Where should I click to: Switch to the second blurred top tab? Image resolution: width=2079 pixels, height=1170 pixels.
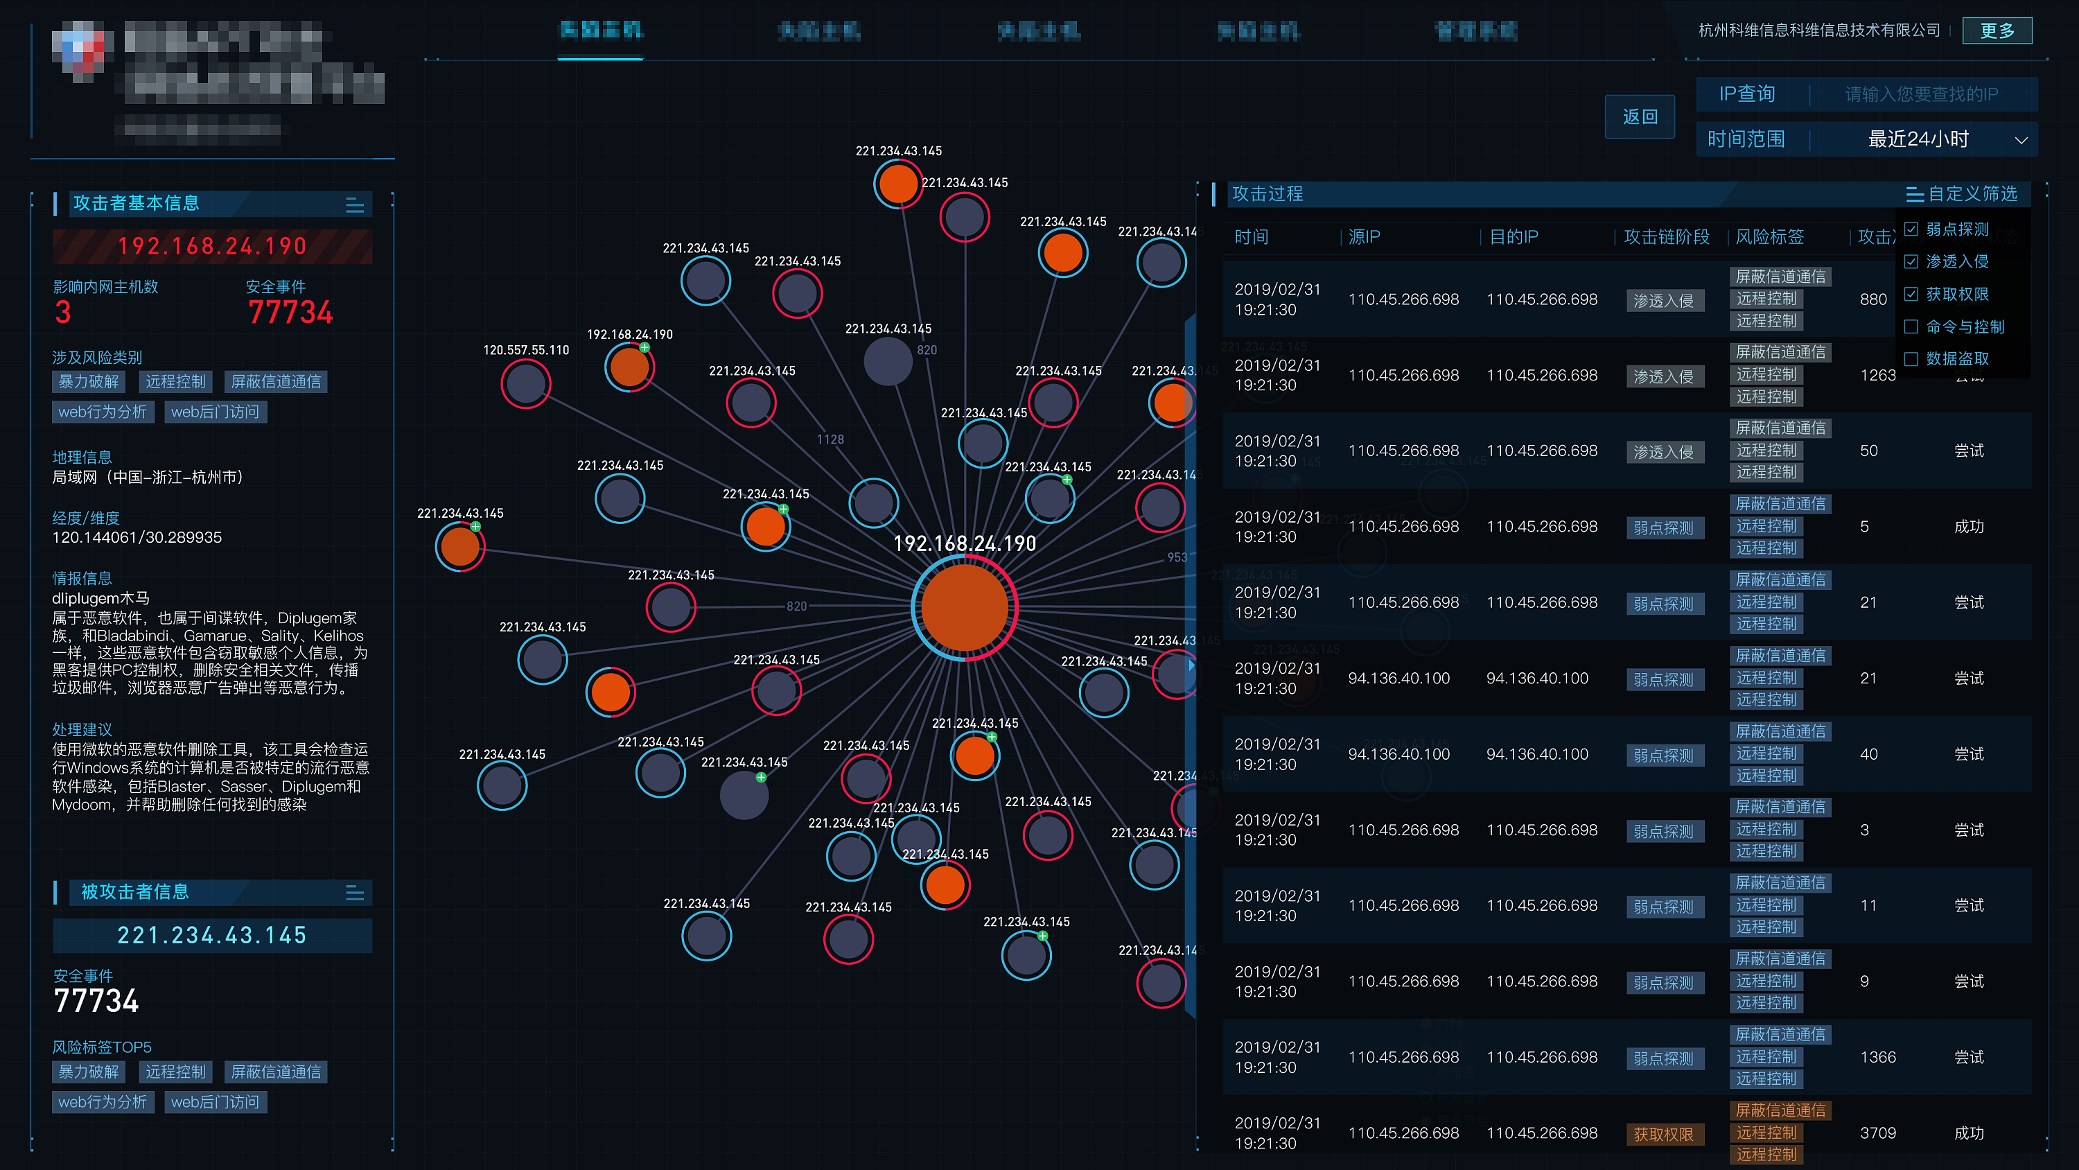click(x=819, y=31)
